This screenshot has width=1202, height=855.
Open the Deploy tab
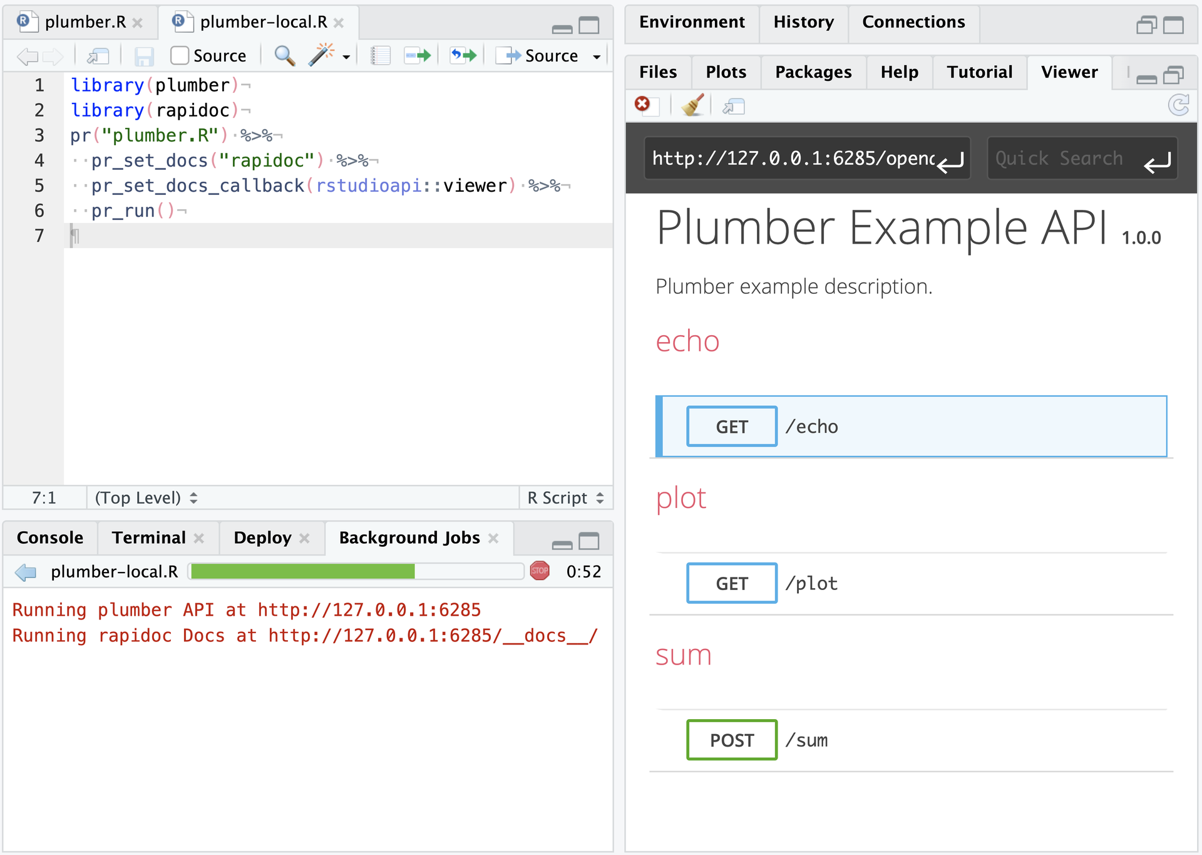(262, 537)
